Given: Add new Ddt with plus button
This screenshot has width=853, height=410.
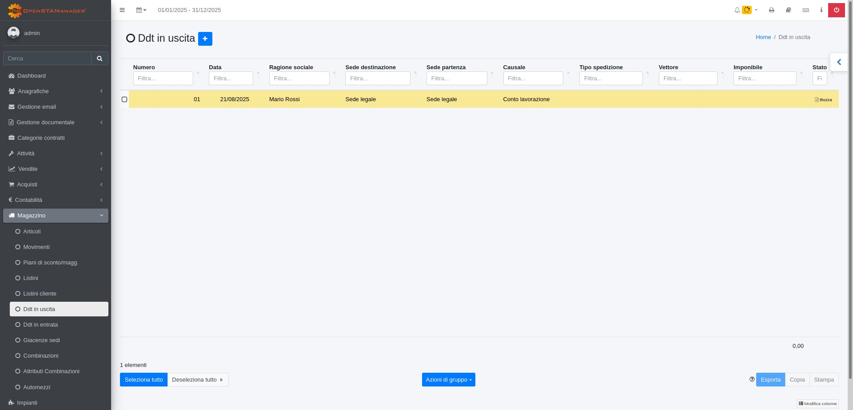Looking at the screenshot, I should pos(205,39).
